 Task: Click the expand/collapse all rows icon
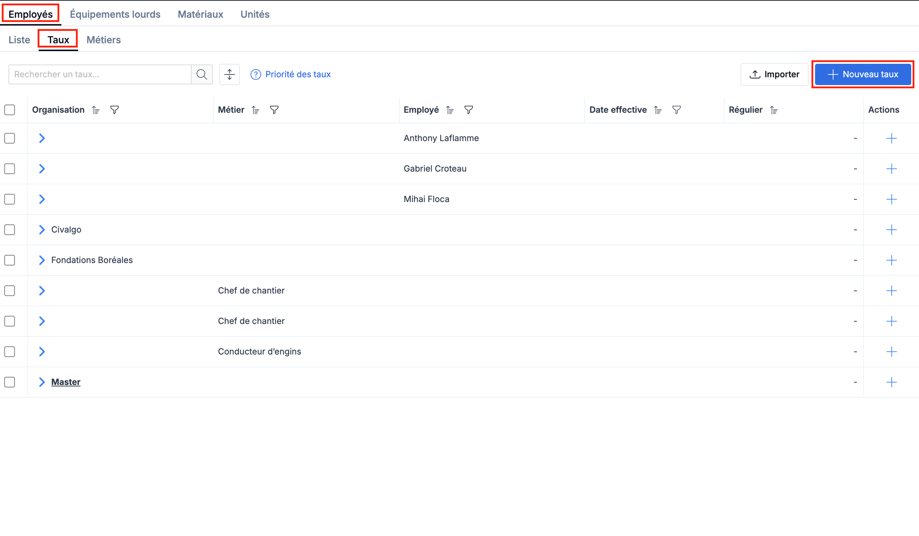click(229, 75)
